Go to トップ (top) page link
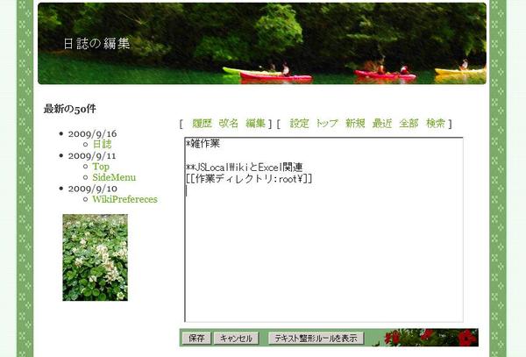The image size is (526, 357). 327,124
